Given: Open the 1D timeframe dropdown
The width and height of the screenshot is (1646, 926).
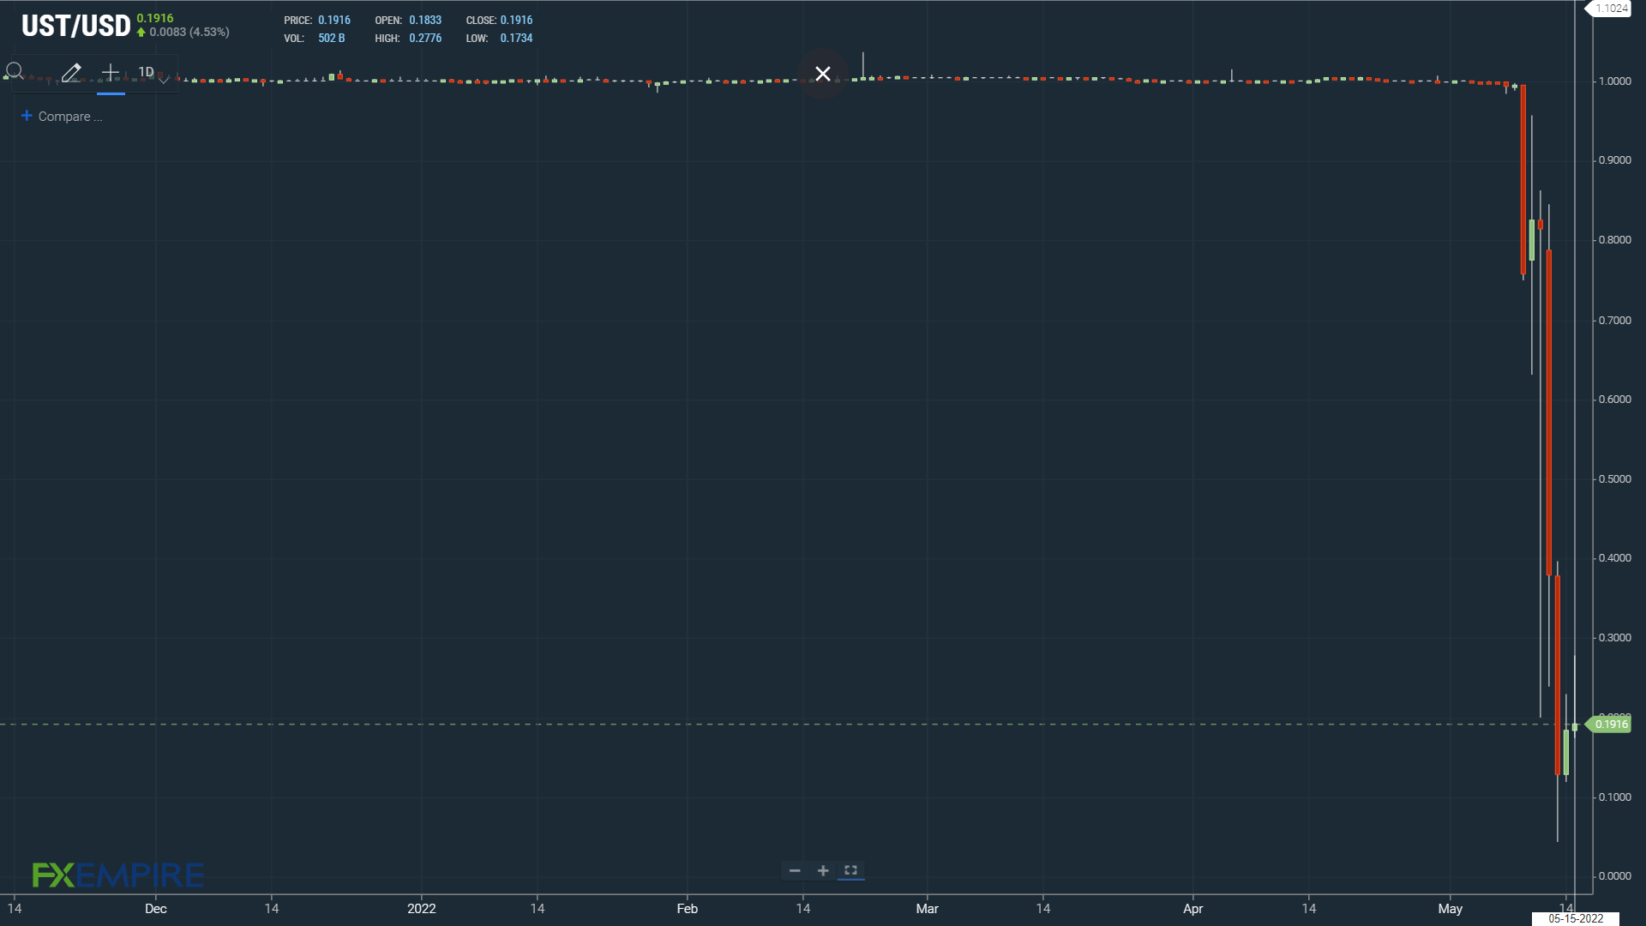Looking at the screenshot, I should pyautogui.click(x=154, y=74).
